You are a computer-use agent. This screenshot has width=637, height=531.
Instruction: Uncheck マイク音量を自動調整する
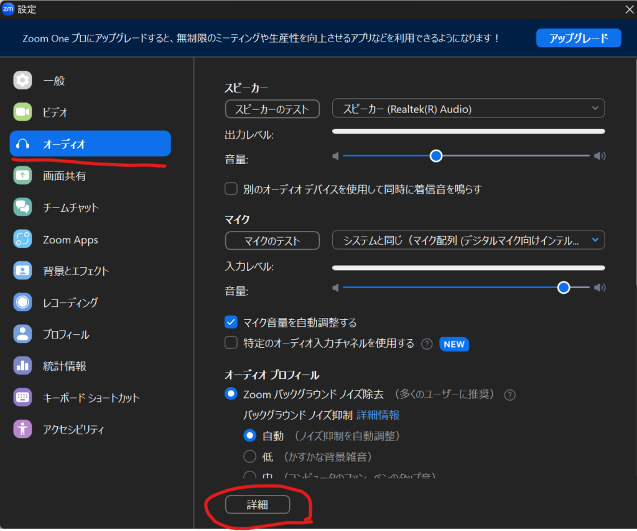tap(231, 322)
